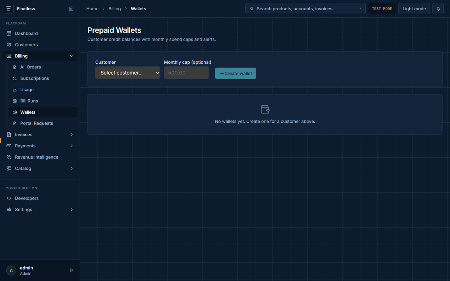Open the Select customer dropdown

click(x=127, y=73)
